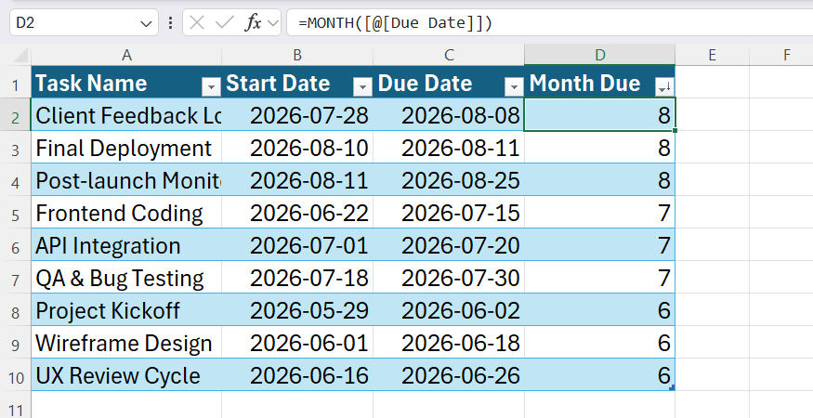Click the Due Date header cell
813x418 pixels.
pyautogui.click(x=449, y=82)
